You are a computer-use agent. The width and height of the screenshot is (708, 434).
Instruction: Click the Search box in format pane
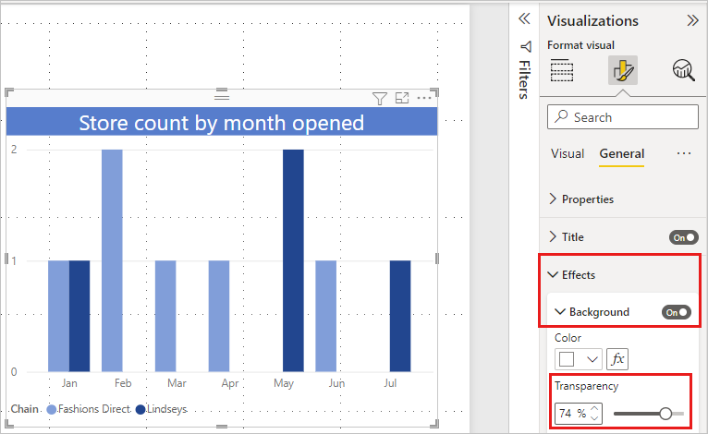tap(623, 117)
